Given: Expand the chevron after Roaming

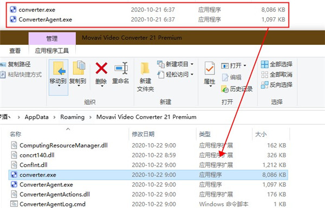Looking at the screenshot, I should (x=90, y=117).
